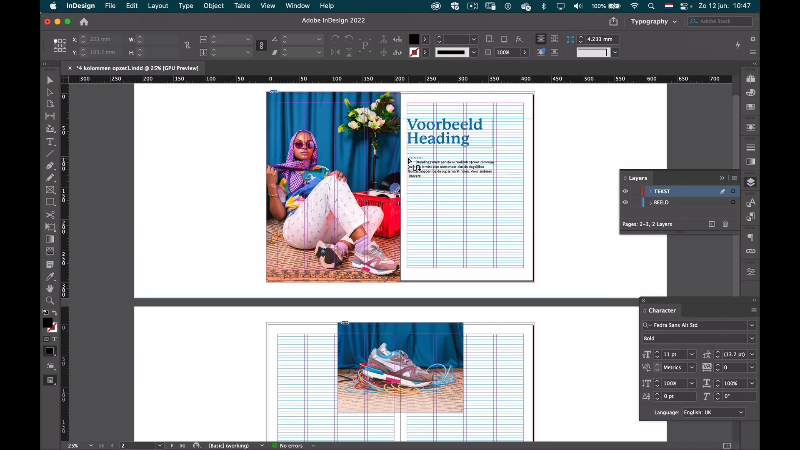Go to the InDesign Home screen
Viewport: 800px width, 450px height.
click(x=84, y=22)
